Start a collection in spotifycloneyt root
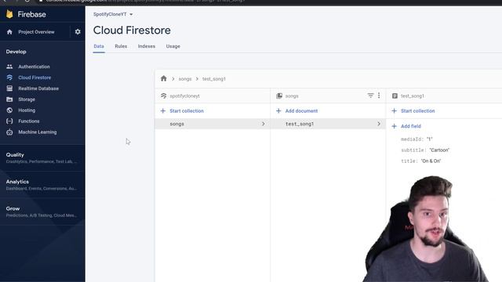The width and height of the screenshot is (502, 282). 187,110
